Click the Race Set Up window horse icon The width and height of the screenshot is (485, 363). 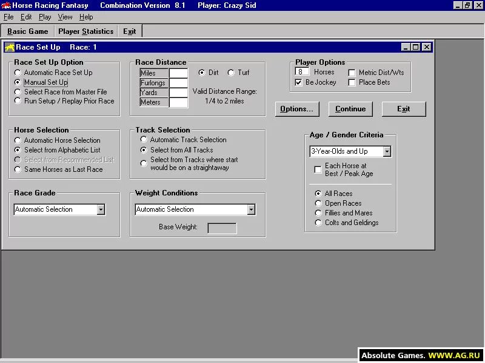click(x=10, y=47)
